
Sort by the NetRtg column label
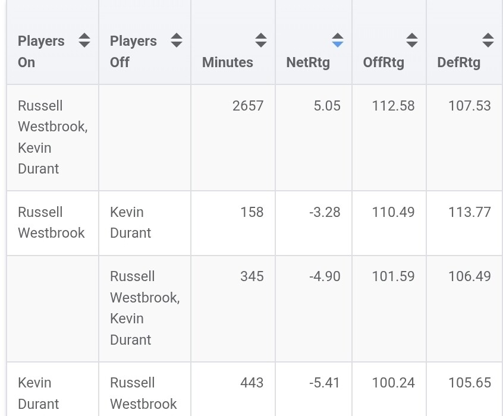click(x=308, y=62)
